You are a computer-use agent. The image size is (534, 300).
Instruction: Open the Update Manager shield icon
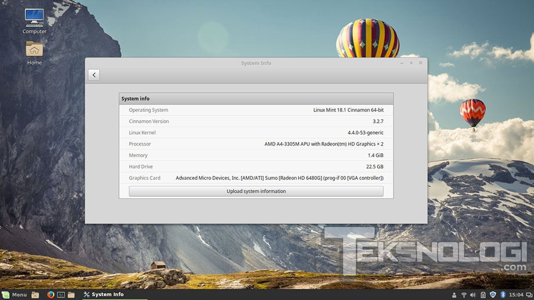(x=493, y=295)
